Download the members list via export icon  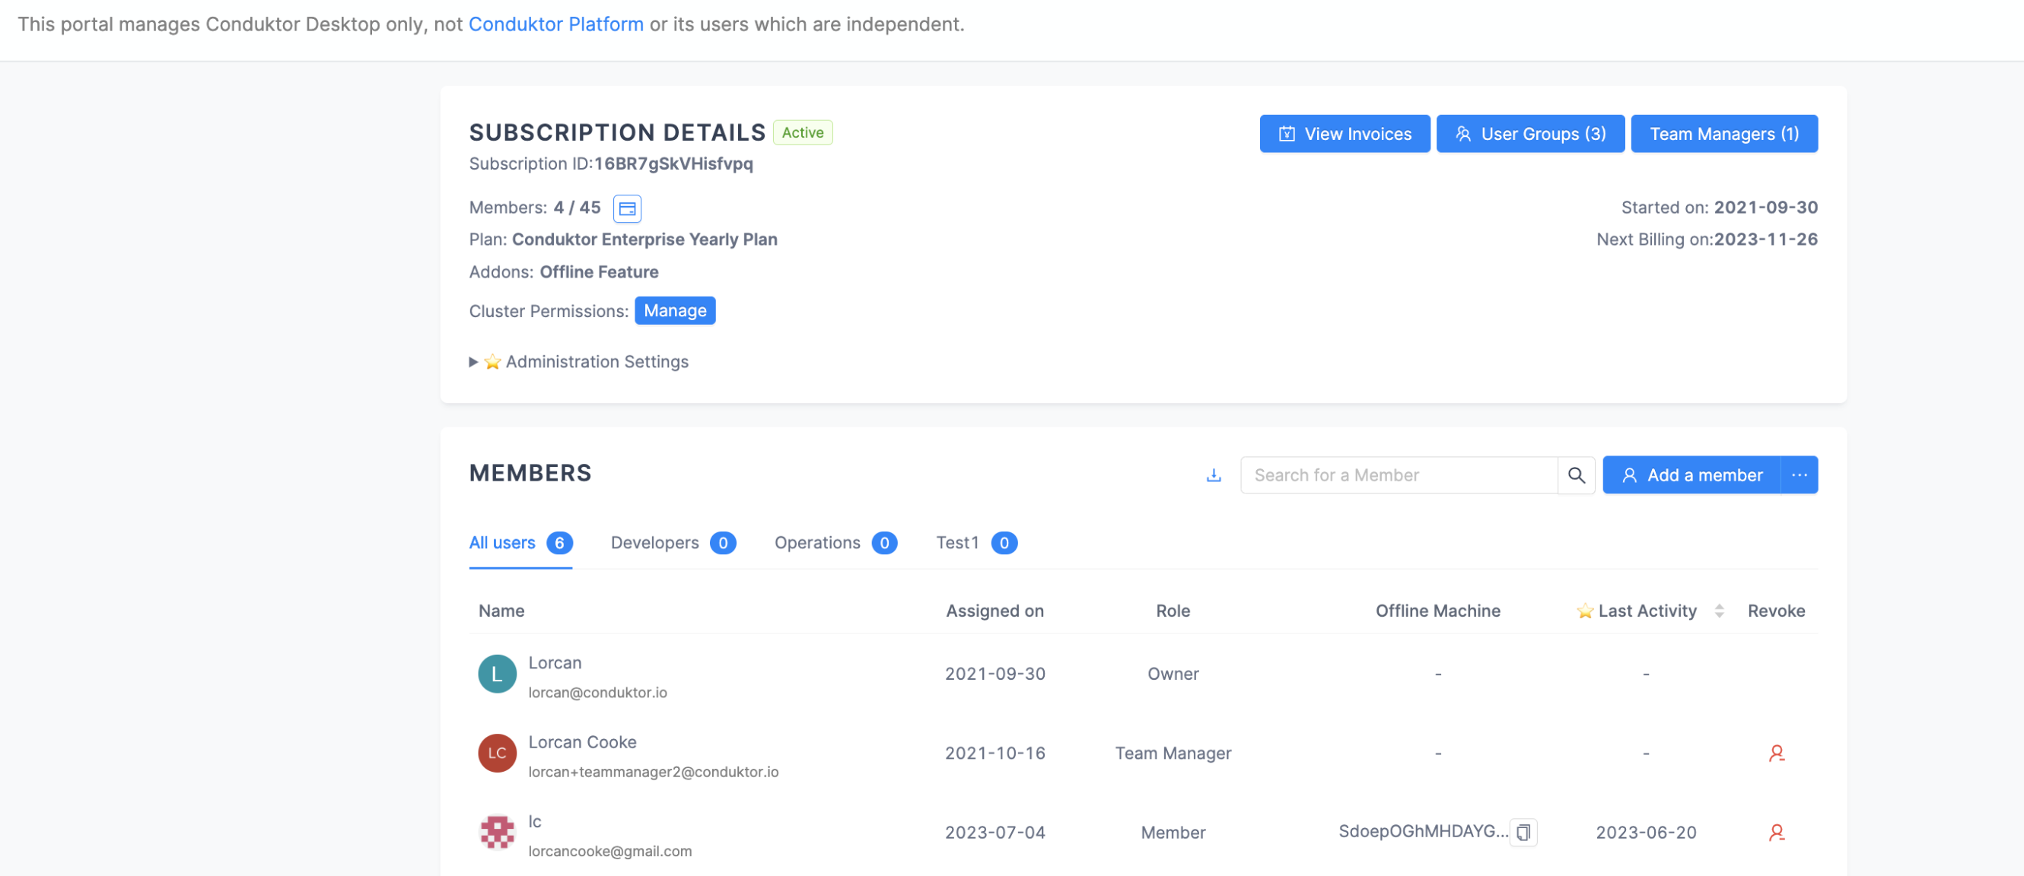click(x=1214, y=475)
